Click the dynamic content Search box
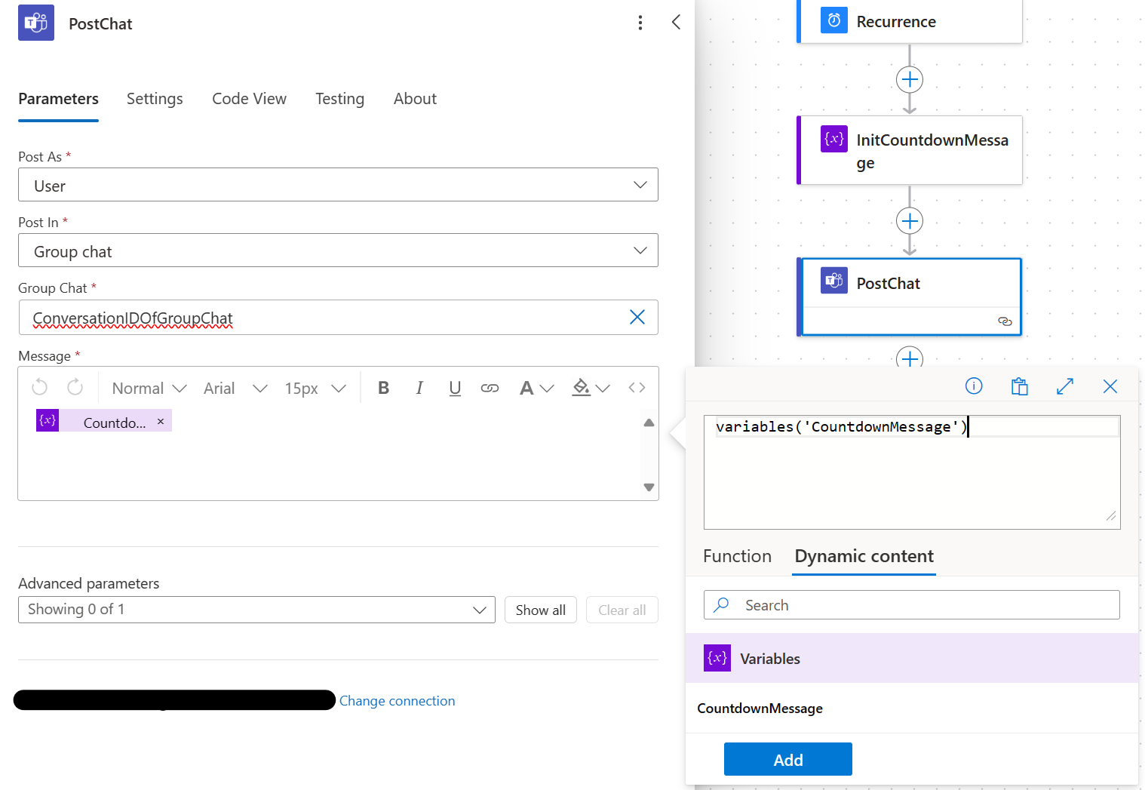This screenshot has width=1145, height=790. pos(912,604)
